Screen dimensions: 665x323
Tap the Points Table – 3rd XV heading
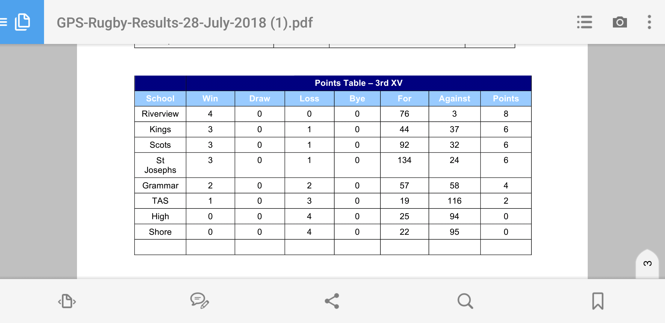[359, 83]
